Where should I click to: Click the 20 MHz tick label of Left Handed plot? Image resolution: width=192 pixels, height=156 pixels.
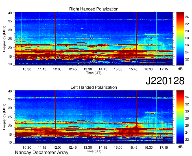(x=10, y=126)
